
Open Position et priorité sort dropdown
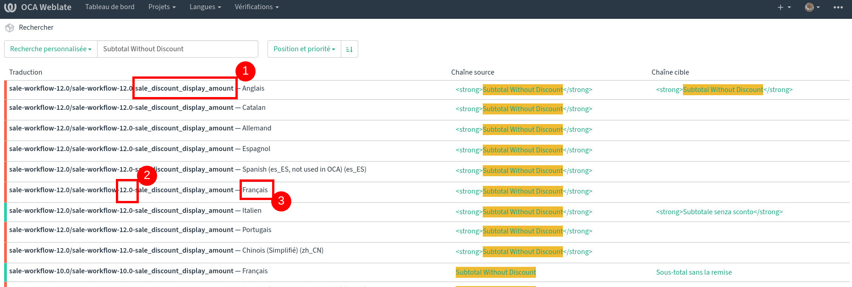coord(304,49)
